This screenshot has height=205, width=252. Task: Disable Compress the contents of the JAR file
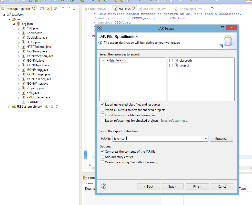pyautogui.click(x=102, y=151)
